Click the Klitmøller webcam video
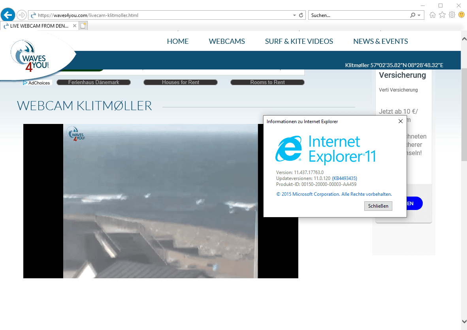 pos(160,201)
